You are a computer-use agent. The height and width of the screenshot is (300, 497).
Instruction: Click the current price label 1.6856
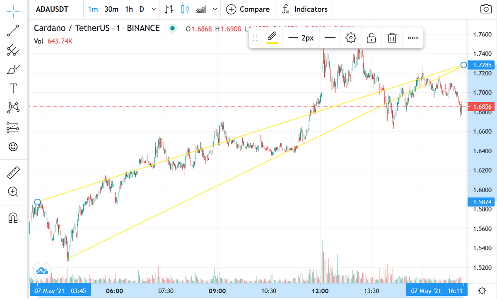(481, 107)
